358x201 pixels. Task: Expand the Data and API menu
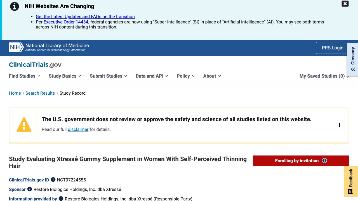152,76
